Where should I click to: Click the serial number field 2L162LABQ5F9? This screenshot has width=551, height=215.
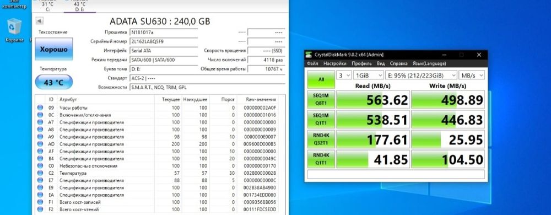tap(164, 41)
